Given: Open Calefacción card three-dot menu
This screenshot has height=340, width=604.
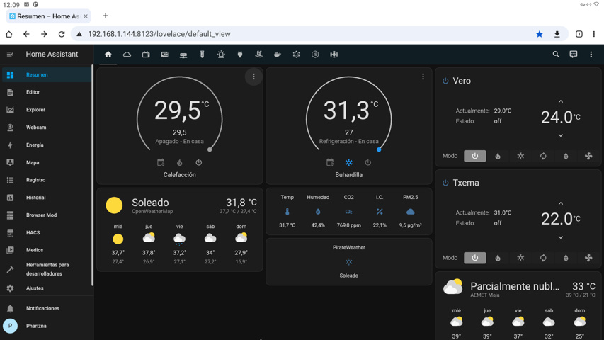Looking at the screenshot, I should tap(253, 76).
